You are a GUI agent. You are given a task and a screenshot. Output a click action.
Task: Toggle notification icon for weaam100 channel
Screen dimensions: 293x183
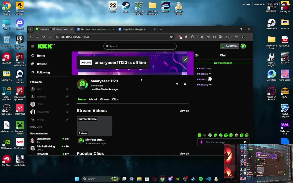67,112
